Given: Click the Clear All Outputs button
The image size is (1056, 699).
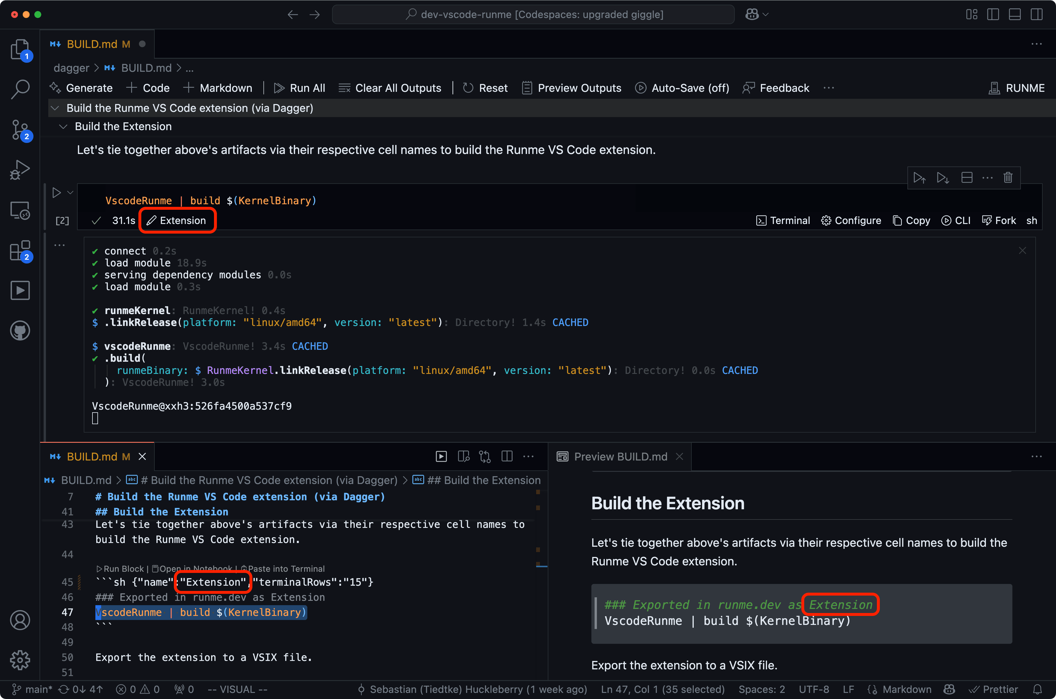Looking at the screenshot, I should tap(390, 88).
